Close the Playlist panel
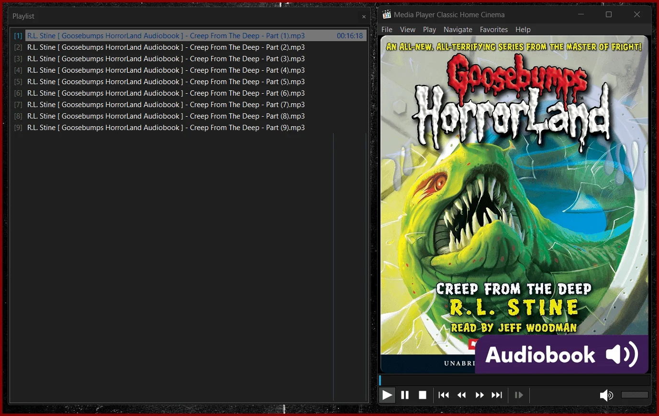 point(364,17)
